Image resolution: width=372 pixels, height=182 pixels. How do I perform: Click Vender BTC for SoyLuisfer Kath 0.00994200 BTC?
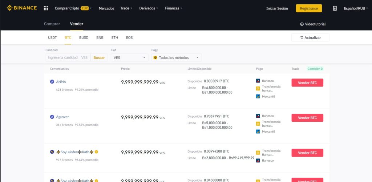tap(307, 153)
